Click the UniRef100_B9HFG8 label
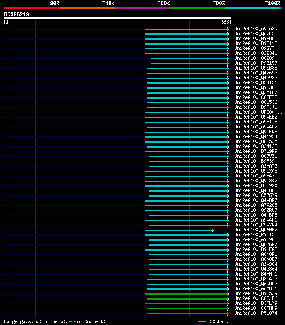This screenshot has width=285, height=325. [x=256, y=249]
